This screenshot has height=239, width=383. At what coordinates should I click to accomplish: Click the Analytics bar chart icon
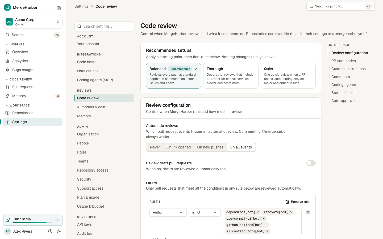pyautogui.click(x=7, y=61)
